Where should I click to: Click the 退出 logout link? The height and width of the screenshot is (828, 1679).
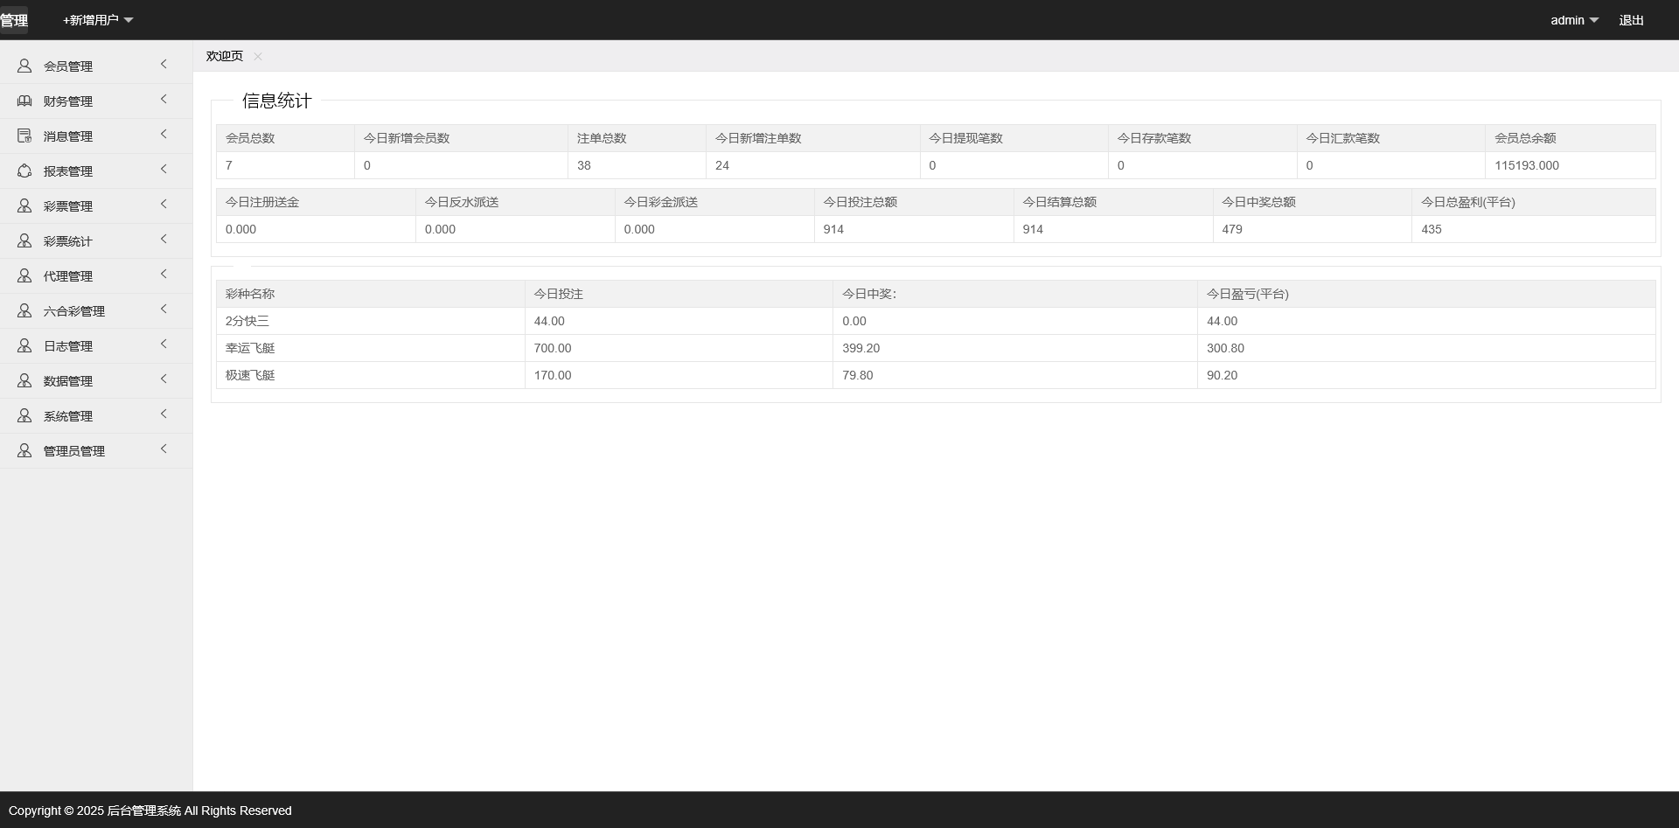[x=1631, y=20]
